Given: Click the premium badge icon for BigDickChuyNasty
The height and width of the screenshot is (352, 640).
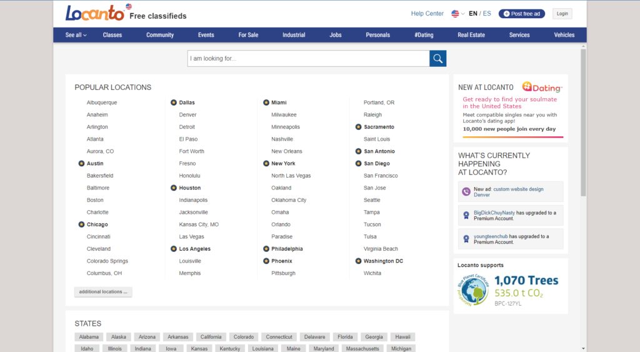Looking at the screenshot, I should coord(466,215).
